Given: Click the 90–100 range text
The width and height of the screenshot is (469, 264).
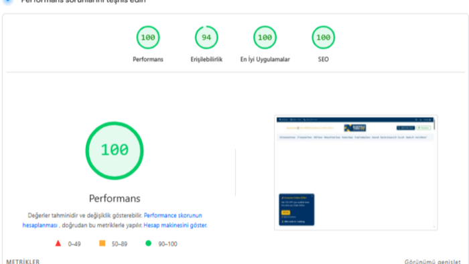Looking at the screenshot, I should 167,244.
